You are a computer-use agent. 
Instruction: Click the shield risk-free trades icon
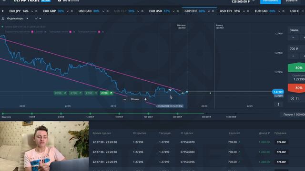coord(292,98)
